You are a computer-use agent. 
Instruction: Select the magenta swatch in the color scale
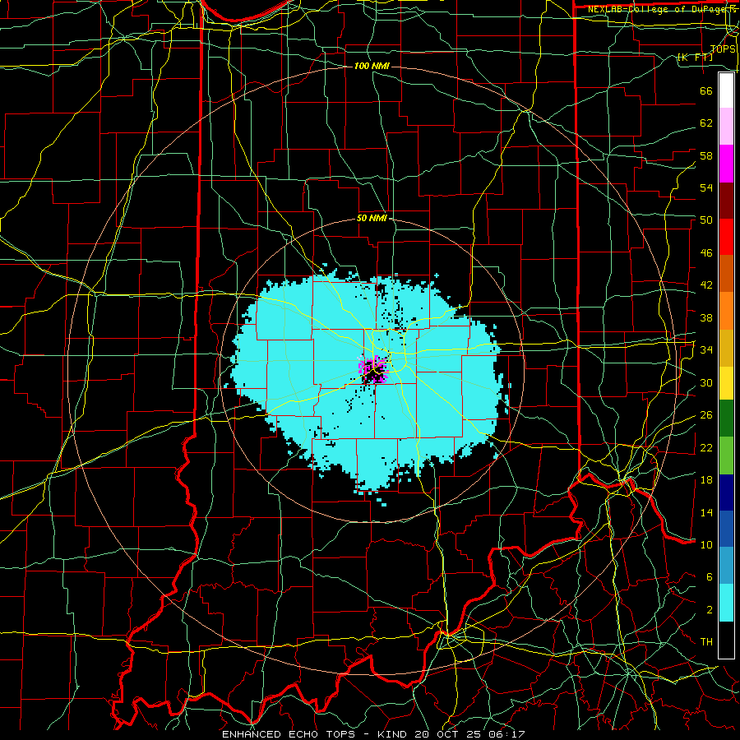(726, 164)
